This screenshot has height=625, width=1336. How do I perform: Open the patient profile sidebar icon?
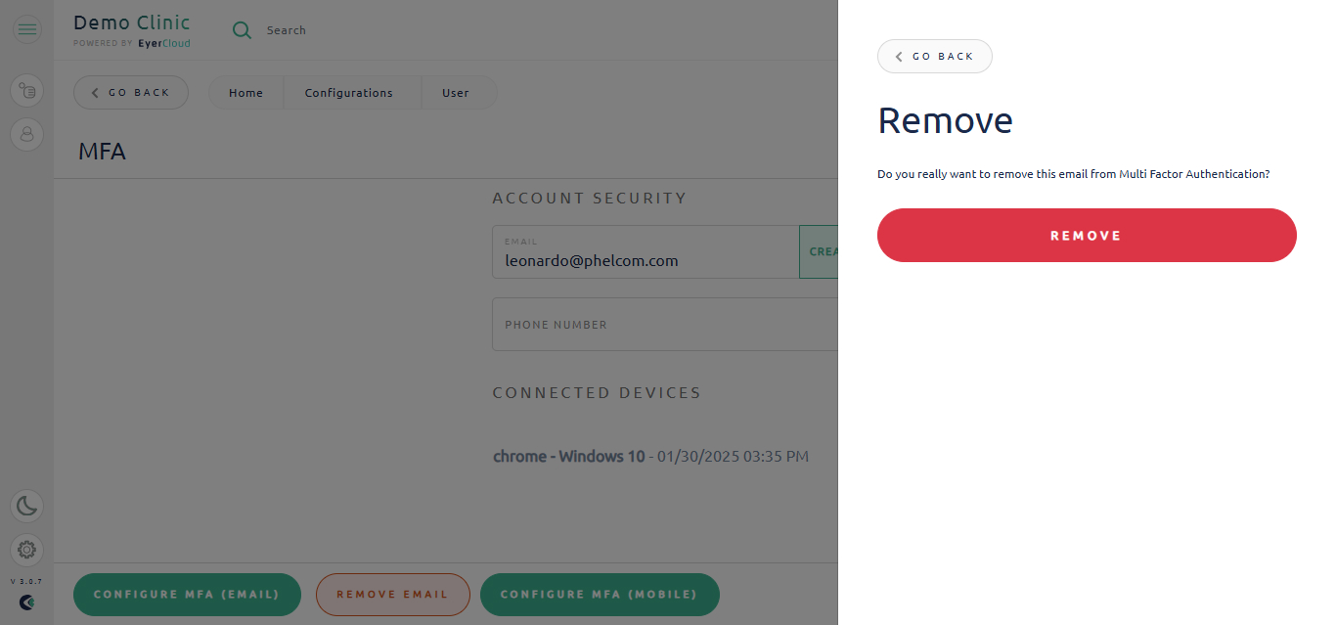[x=26, y=134]
